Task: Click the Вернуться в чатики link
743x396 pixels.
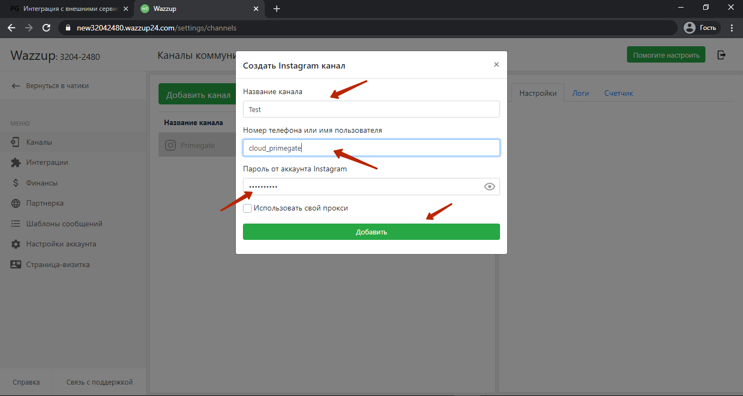Action: pos(57,86)
